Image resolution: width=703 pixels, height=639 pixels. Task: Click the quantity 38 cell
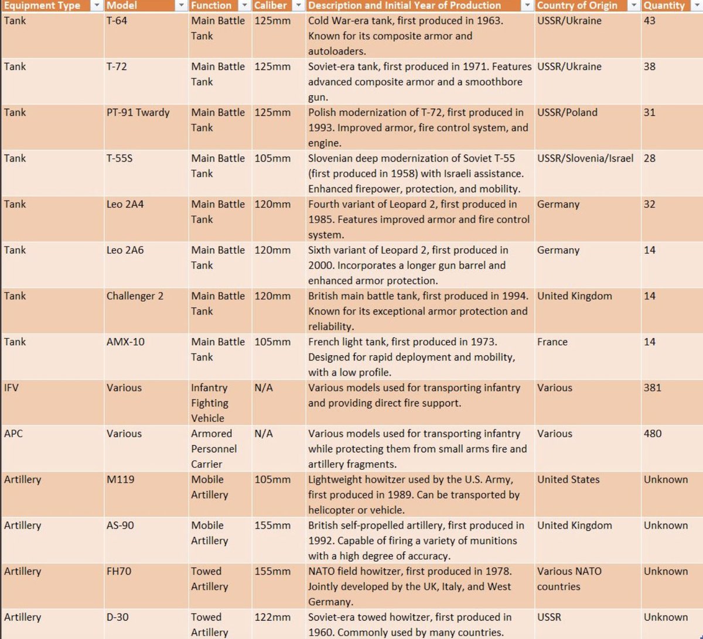(x=672, y=81)
